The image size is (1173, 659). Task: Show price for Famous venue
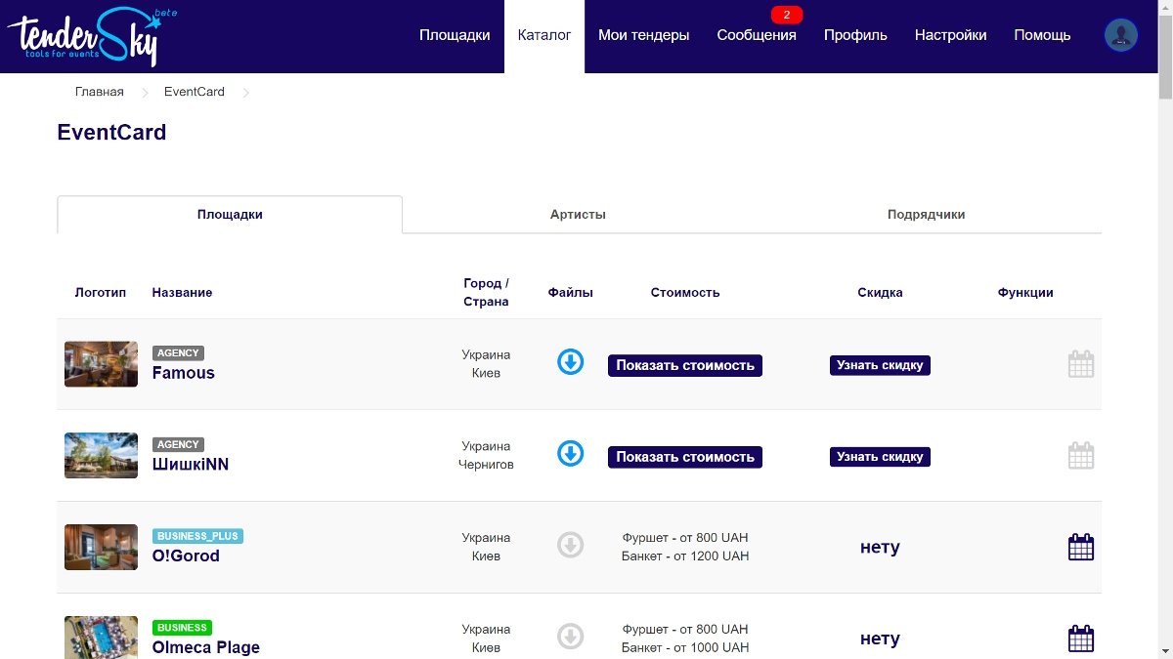684,365
